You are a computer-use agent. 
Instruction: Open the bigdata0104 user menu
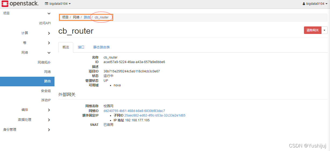point(315,4)
